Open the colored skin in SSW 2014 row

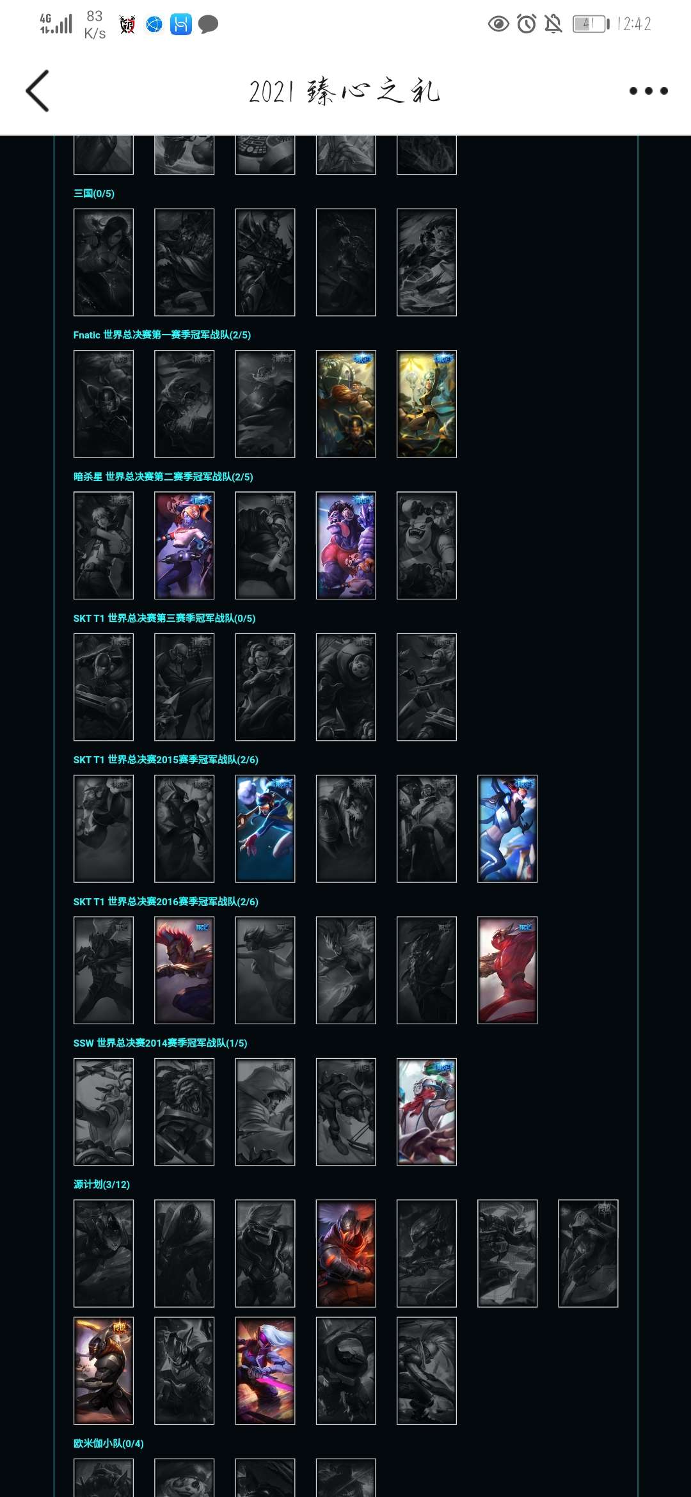[427, 1112]
